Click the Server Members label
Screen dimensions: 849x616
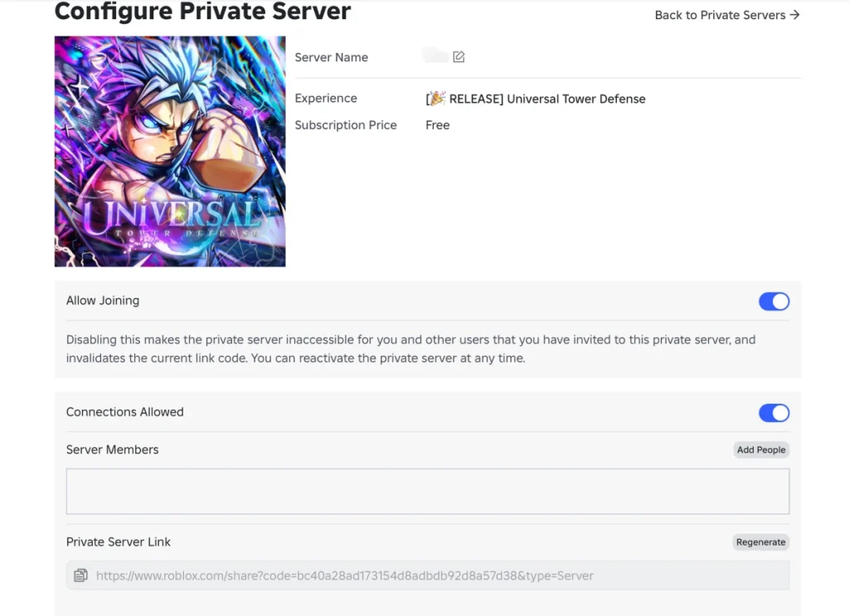112,450
